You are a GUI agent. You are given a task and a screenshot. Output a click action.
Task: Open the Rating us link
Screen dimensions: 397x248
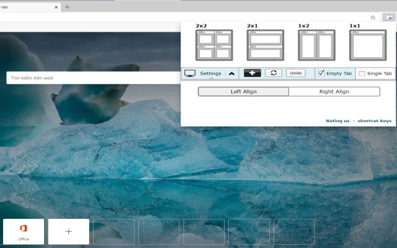[x=337, y=121]
